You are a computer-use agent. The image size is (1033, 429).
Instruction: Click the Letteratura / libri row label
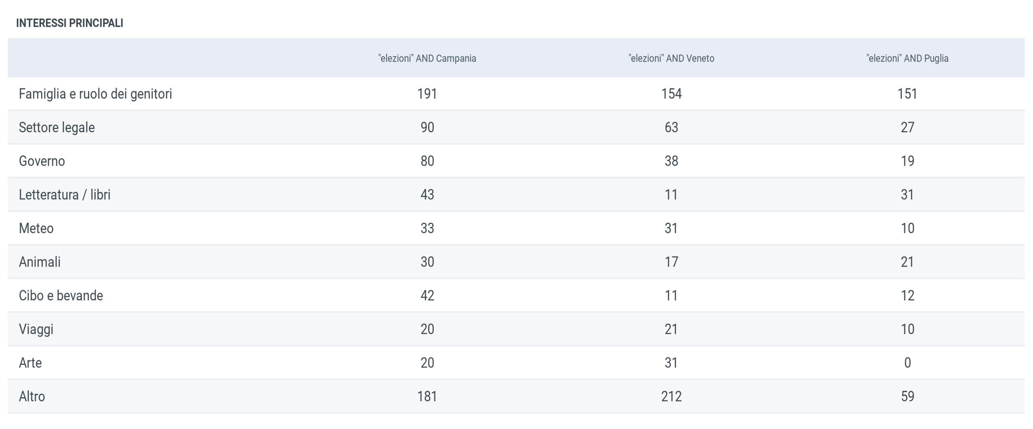[65, 195]
